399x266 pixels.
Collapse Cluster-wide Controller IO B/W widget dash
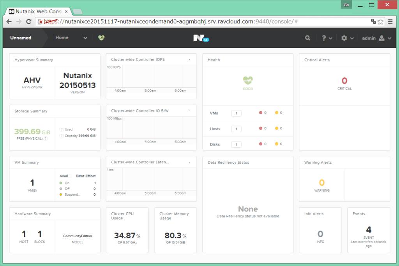coord(190,111)
